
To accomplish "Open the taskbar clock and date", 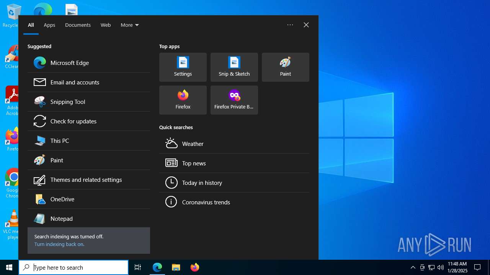I will (x=457, y=267).
